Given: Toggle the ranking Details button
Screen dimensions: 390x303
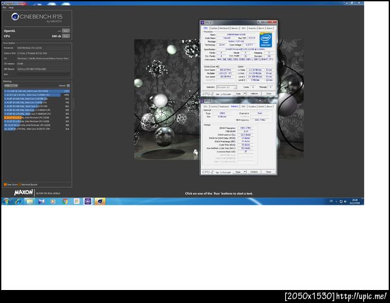Looking at the screenshot, I should click(68, 86).
